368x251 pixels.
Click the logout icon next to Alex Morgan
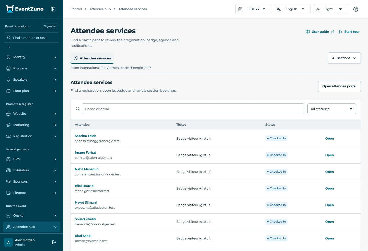point(54,242)
